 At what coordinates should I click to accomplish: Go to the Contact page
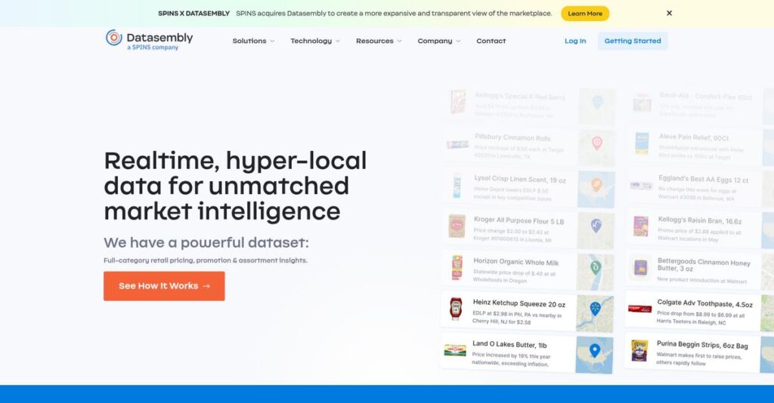[x=491, y=41]
